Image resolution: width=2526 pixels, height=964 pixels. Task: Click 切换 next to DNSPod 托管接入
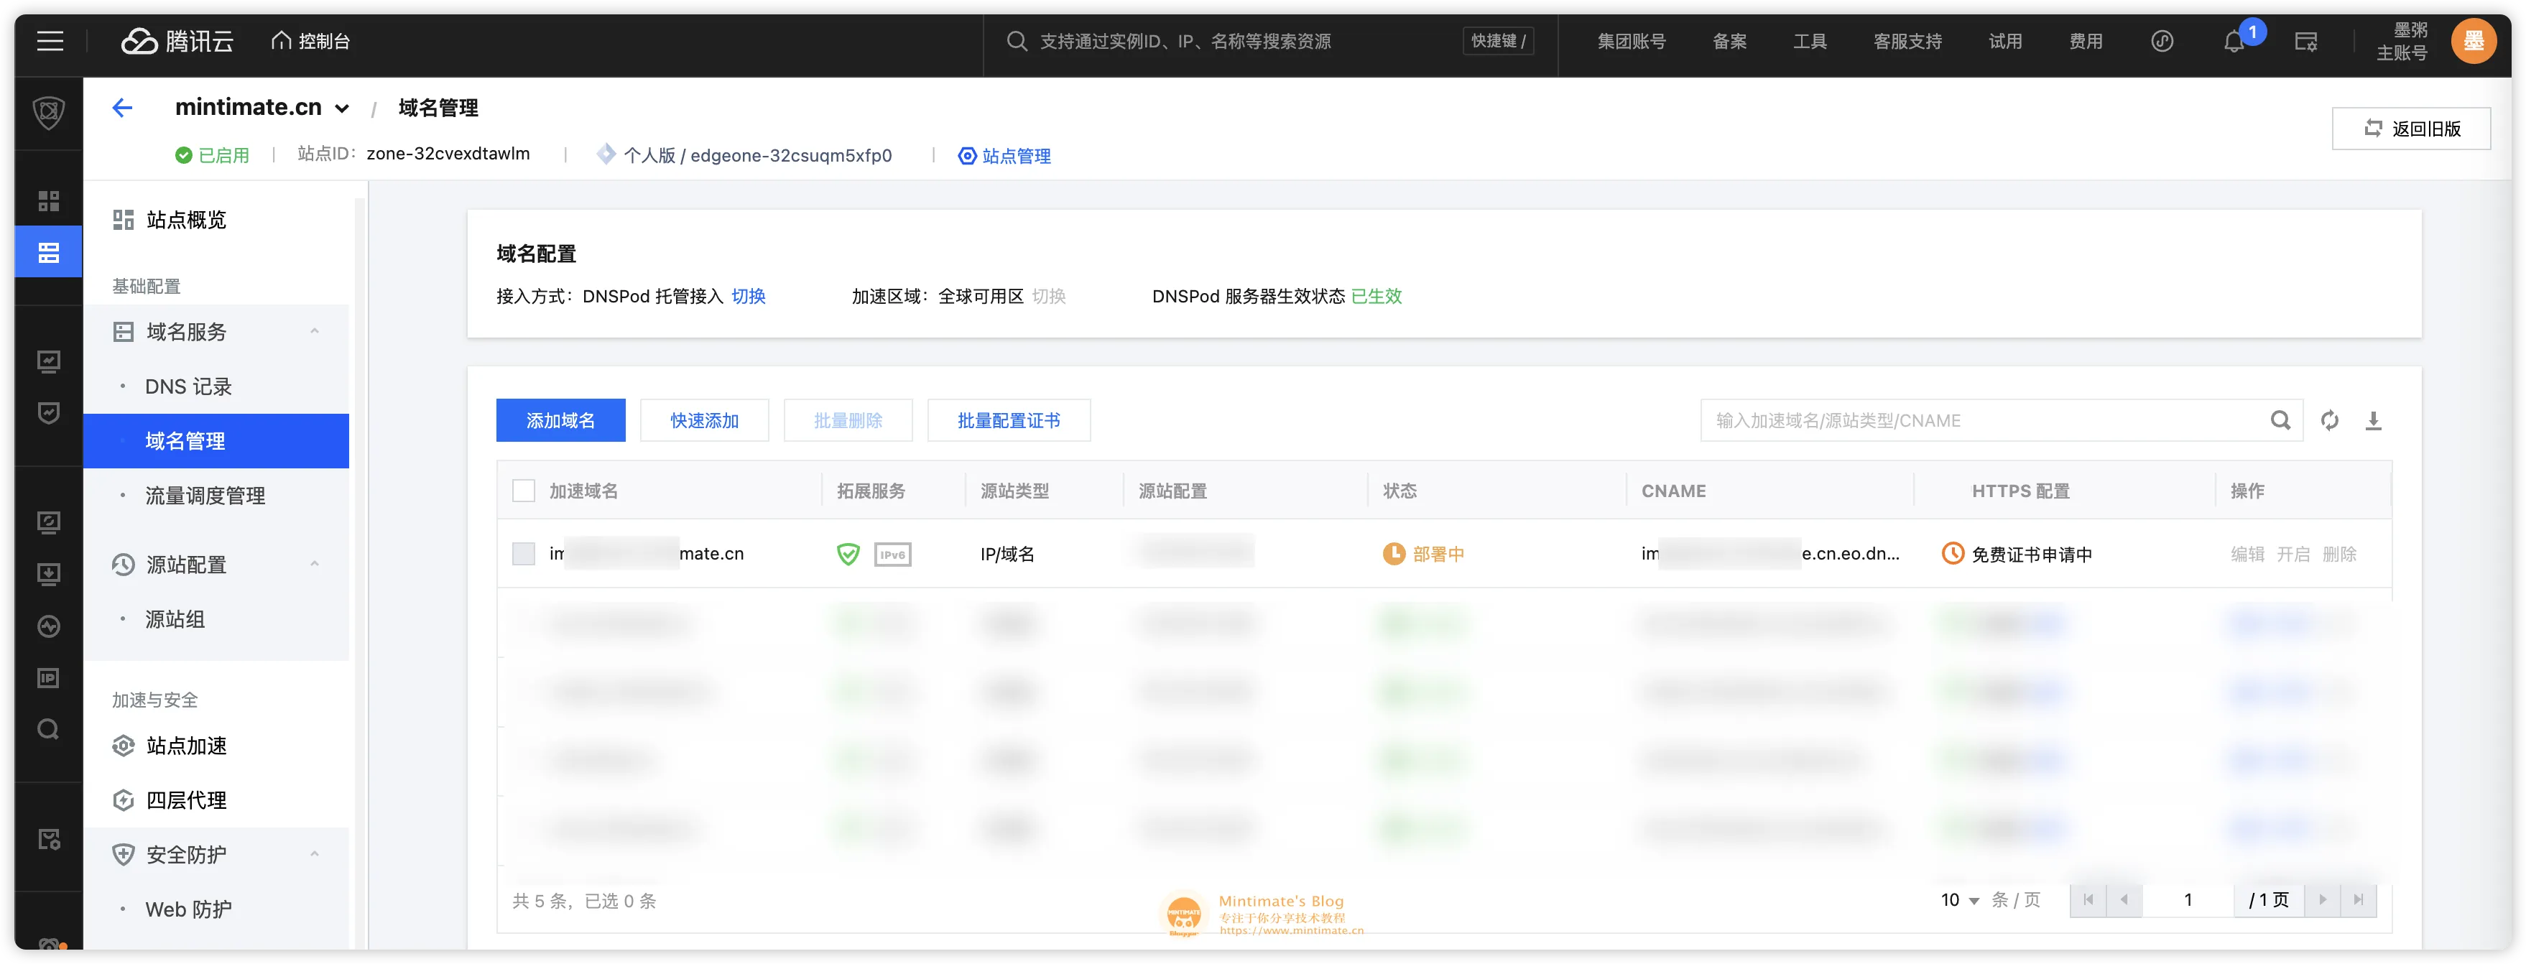pyautogui.click(x=747, y=296)
